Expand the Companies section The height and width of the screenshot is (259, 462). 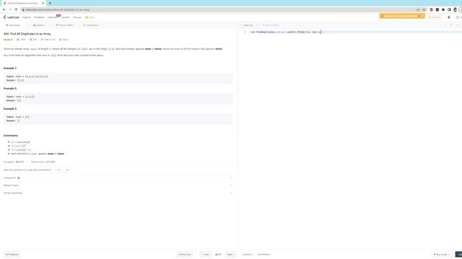(118, 178)
